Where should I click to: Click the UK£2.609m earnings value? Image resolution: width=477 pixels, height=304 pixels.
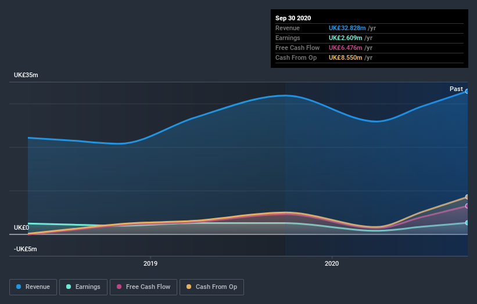click(345, 38)
